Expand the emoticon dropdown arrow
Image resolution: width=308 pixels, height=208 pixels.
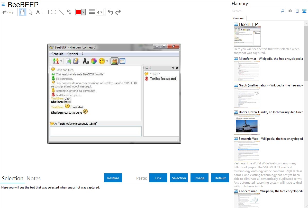click(107, 61)
